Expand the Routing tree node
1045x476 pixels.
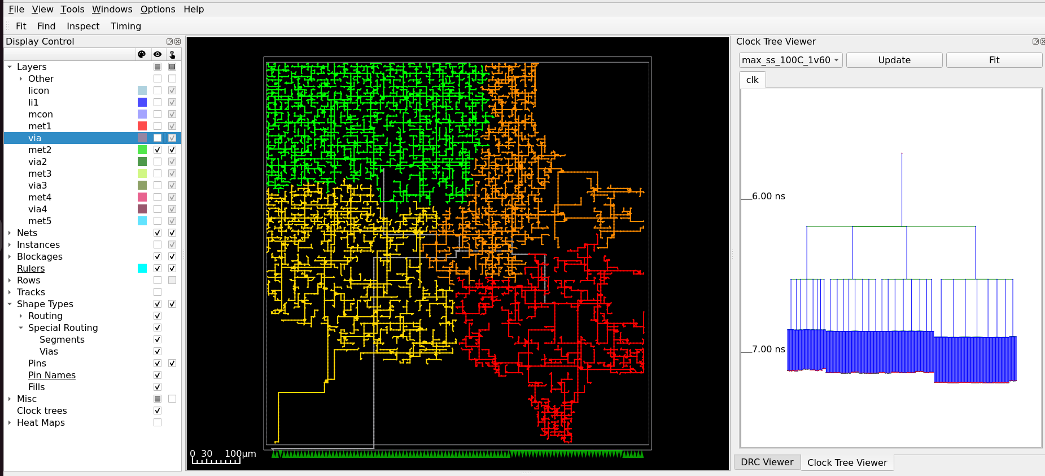click(x=21, y=316)
